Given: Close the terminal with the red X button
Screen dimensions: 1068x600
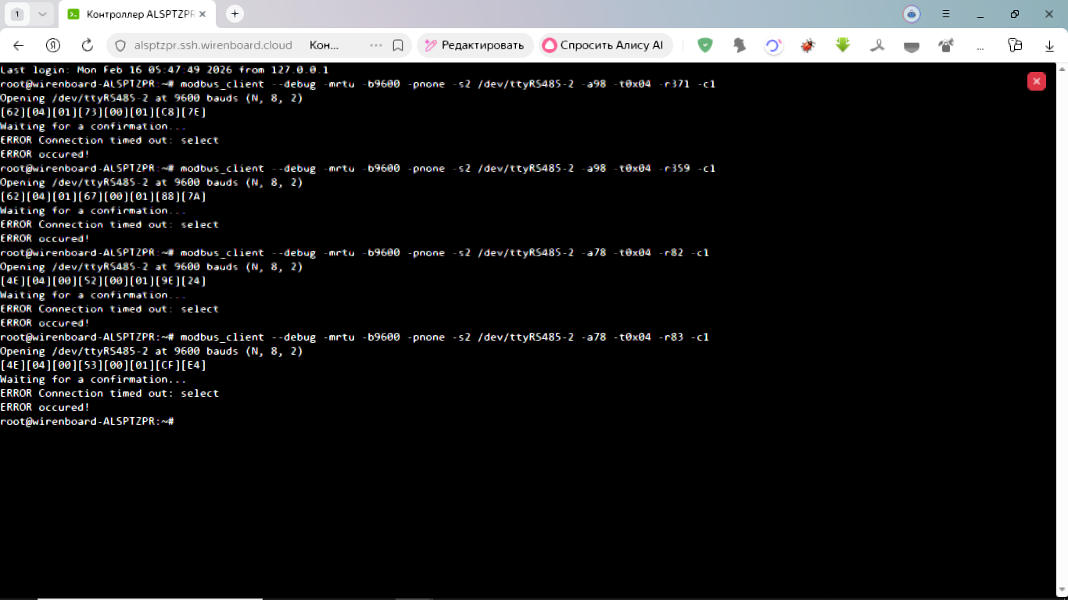Looking at the screenshot, I should pos(1037,81).
